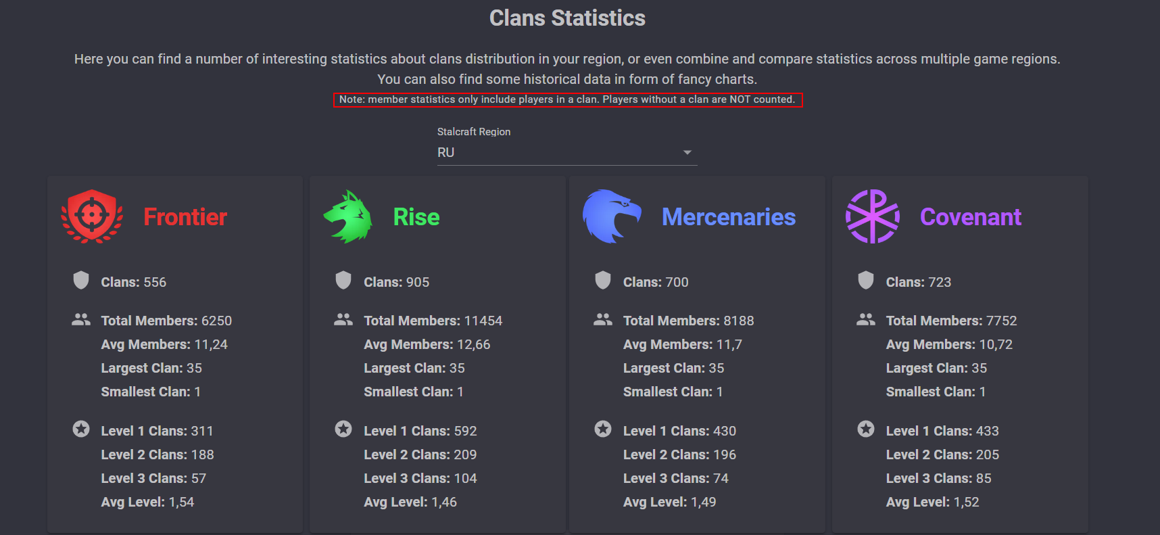Click the shield icon beside Frontier Clans count

click(x=81, y=280)
